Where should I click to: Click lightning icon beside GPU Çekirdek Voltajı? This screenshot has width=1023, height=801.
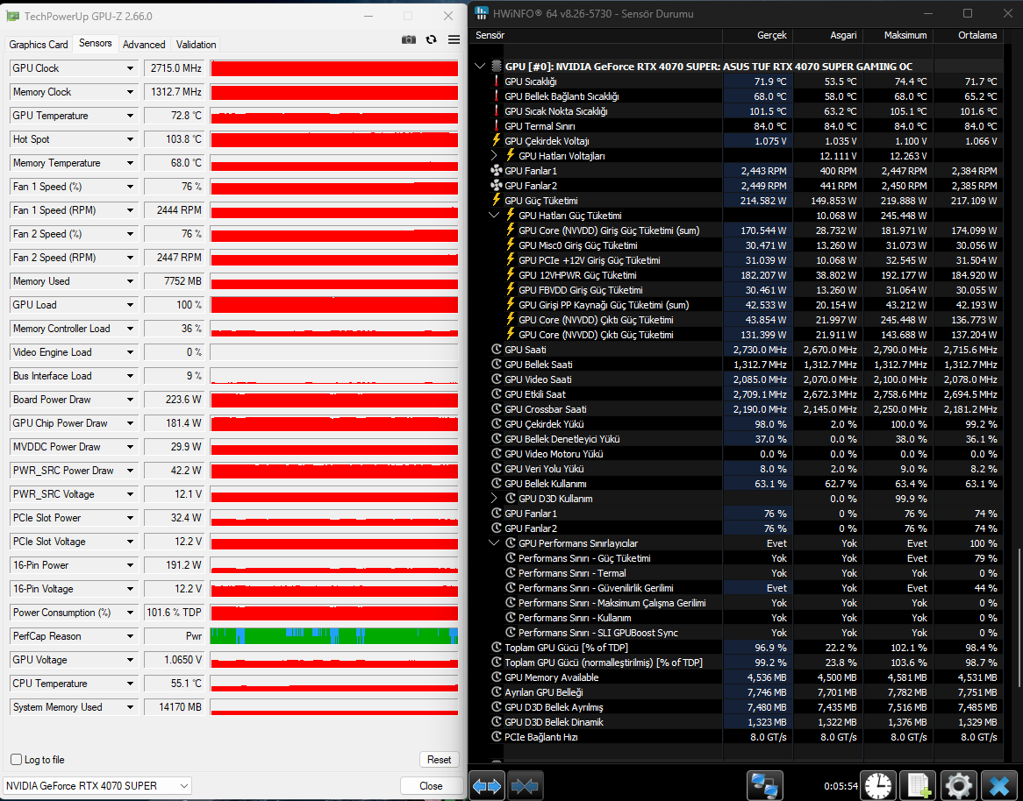497,141
